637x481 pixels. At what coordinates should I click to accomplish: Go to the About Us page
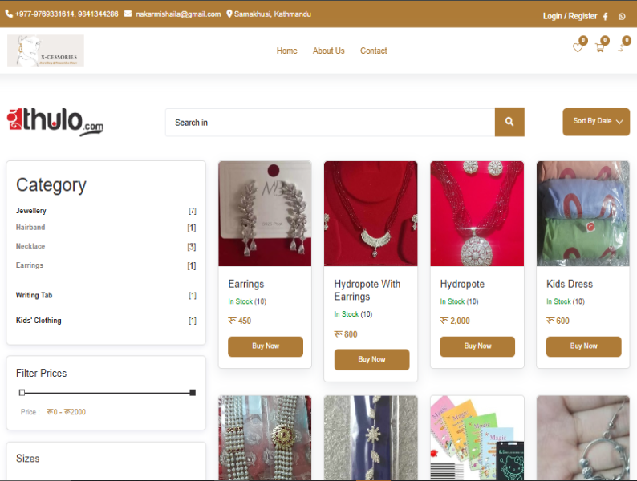(328, 51)
